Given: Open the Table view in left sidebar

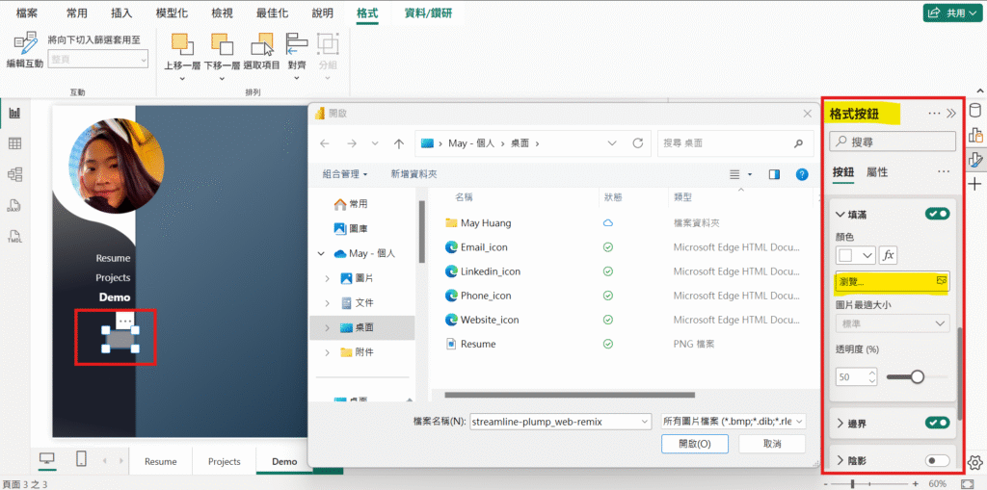Looking at the screenshot, I should coord(14,143).
